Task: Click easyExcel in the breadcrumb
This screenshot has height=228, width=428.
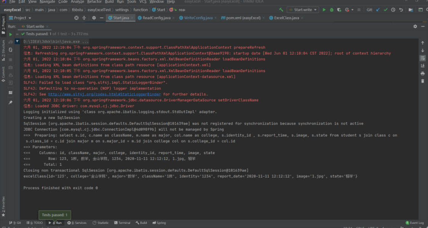Action: pyautogui.click(x=12, y=10)
